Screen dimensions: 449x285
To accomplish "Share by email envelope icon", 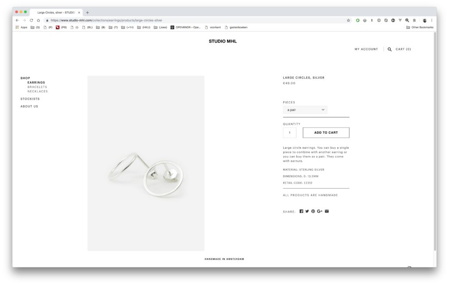I will 327,211.
